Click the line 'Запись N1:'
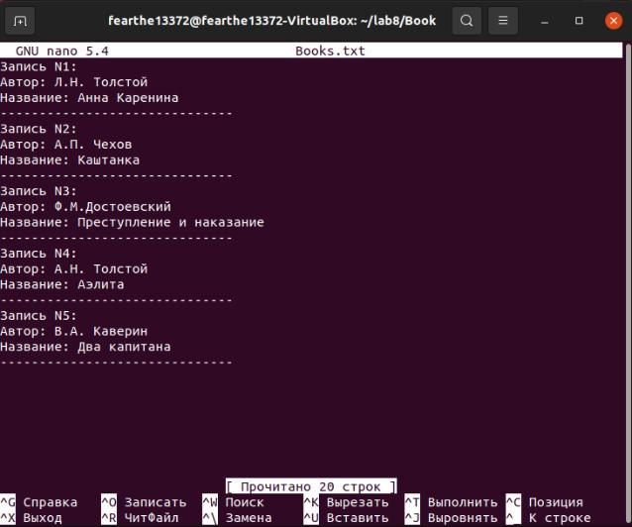The width and height of the screenshot is (632, 527). (x=39, y=66)
